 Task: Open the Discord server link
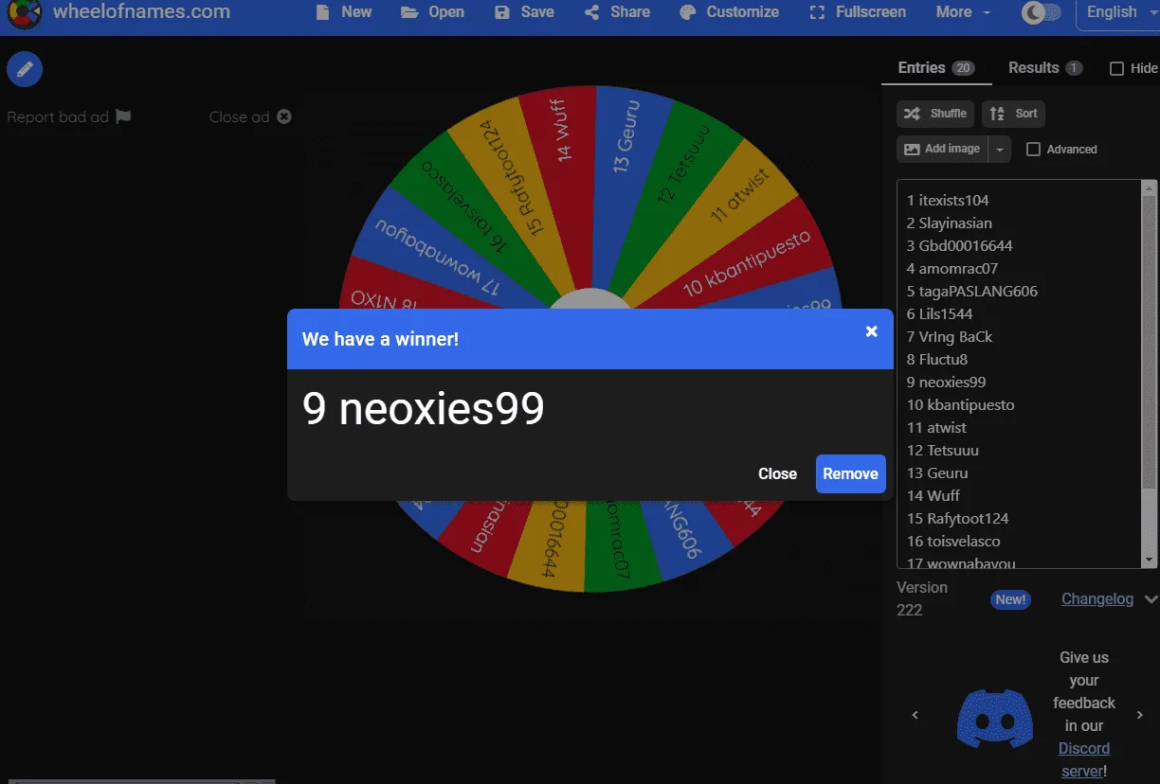coord(1084,759)
